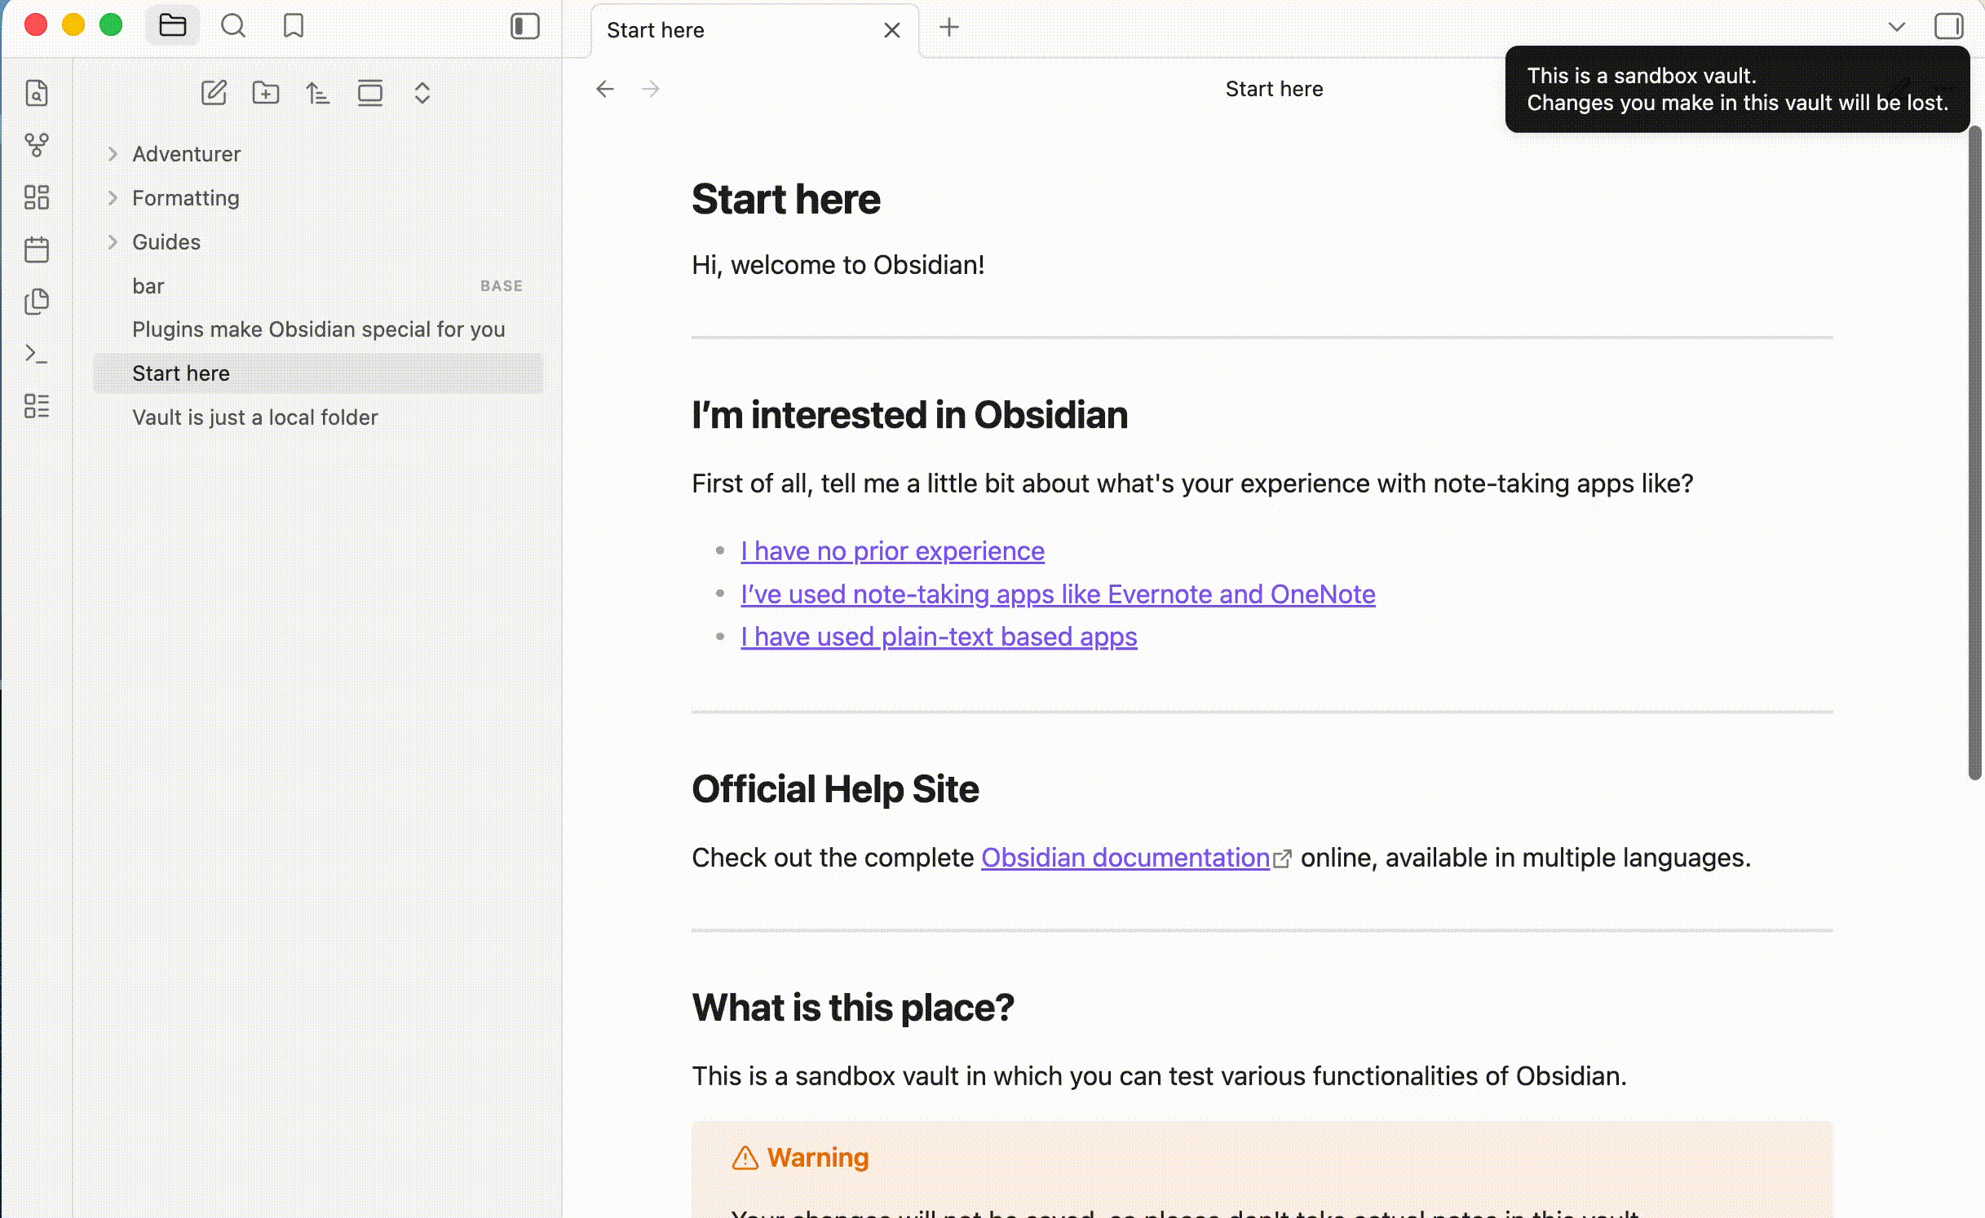Click the 'Start here' main heading

(x=786, y=199)
